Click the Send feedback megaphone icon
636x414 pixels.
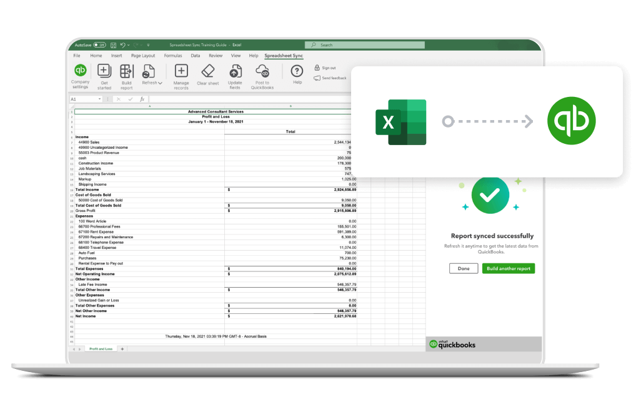pos(317,78)
